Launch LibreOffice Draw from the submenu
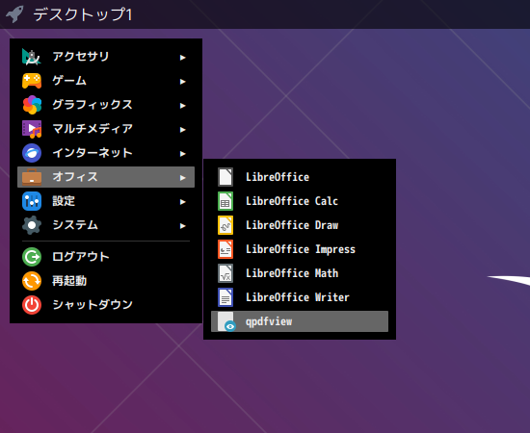Image resolution: width=530 pixels, height=433 pixels. 300,225
